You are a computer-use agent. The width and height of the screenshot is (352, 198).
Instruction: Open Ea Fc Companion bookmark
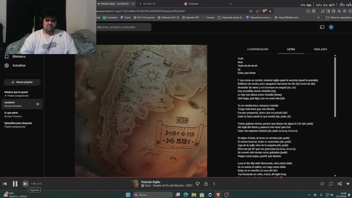(144, 17)
